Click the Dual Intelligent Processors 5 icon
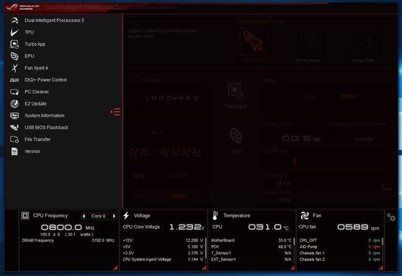 (x=15, y=20)
